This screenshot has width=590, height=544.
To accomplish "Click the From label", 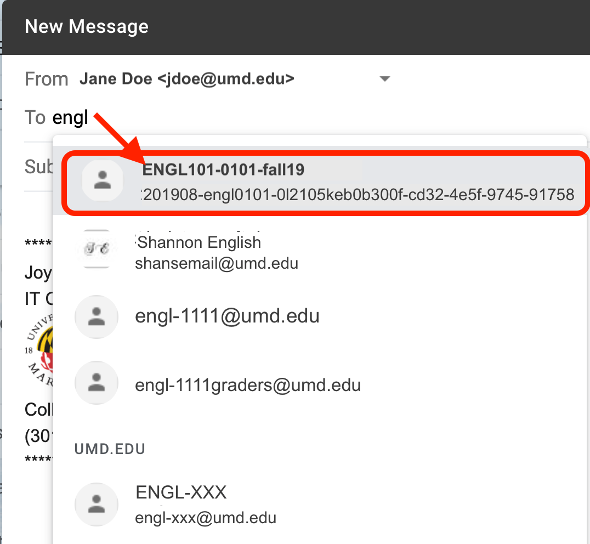I will pos(46,79).
